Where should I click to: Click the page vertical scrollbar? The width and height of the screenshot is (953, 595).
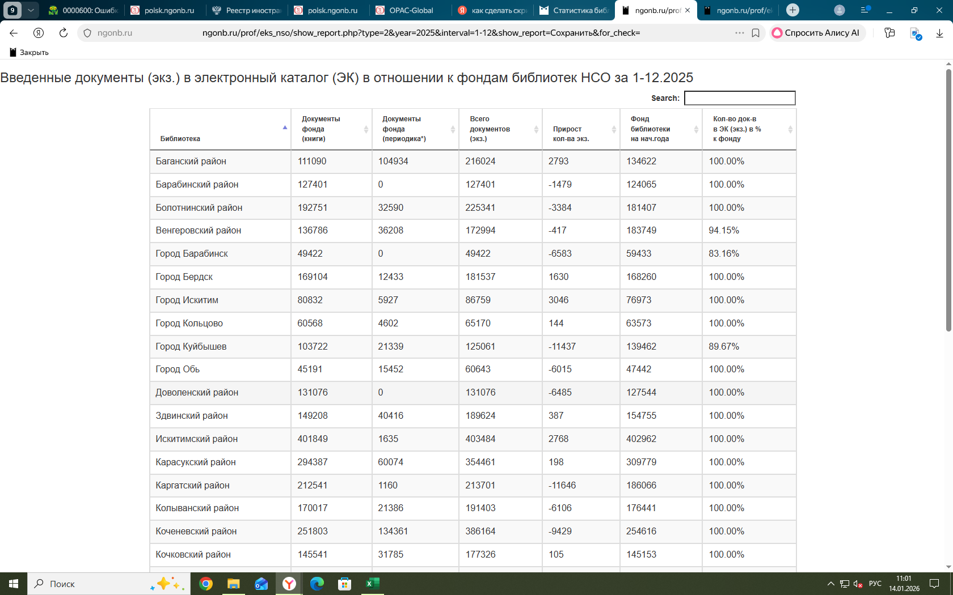pyautogui.click(x=948, y=199)
